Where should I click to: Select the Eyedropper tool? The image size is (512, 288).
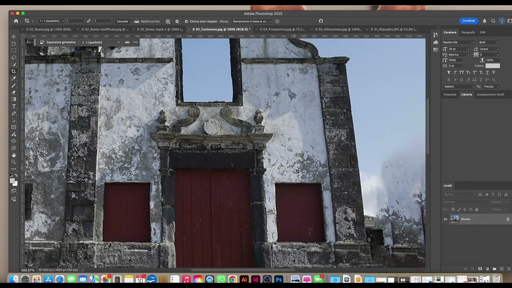tap(14, 78)
